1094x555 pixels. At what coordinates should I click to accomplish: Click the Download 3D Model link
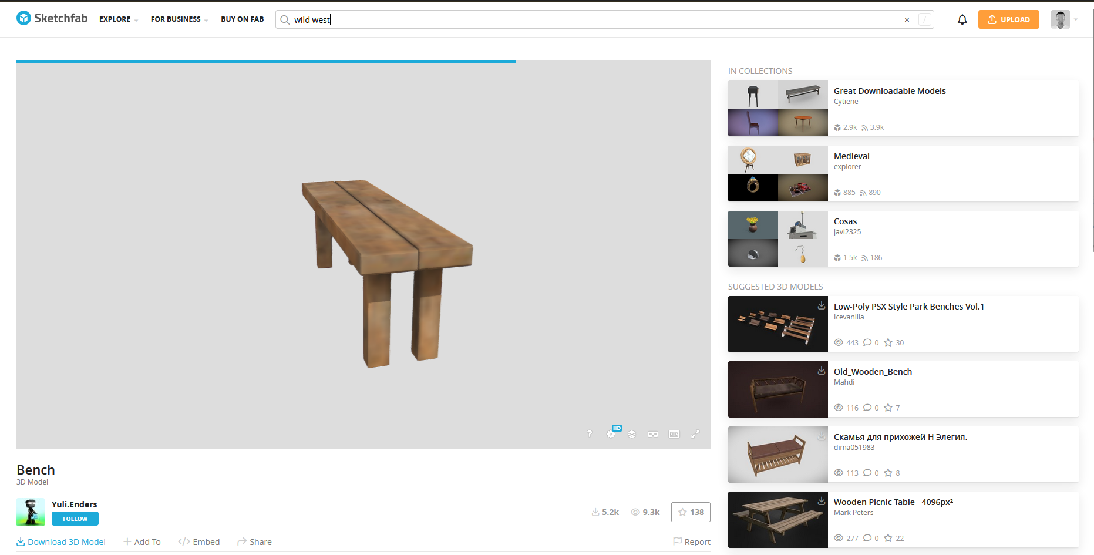click(x=61, y=542)
